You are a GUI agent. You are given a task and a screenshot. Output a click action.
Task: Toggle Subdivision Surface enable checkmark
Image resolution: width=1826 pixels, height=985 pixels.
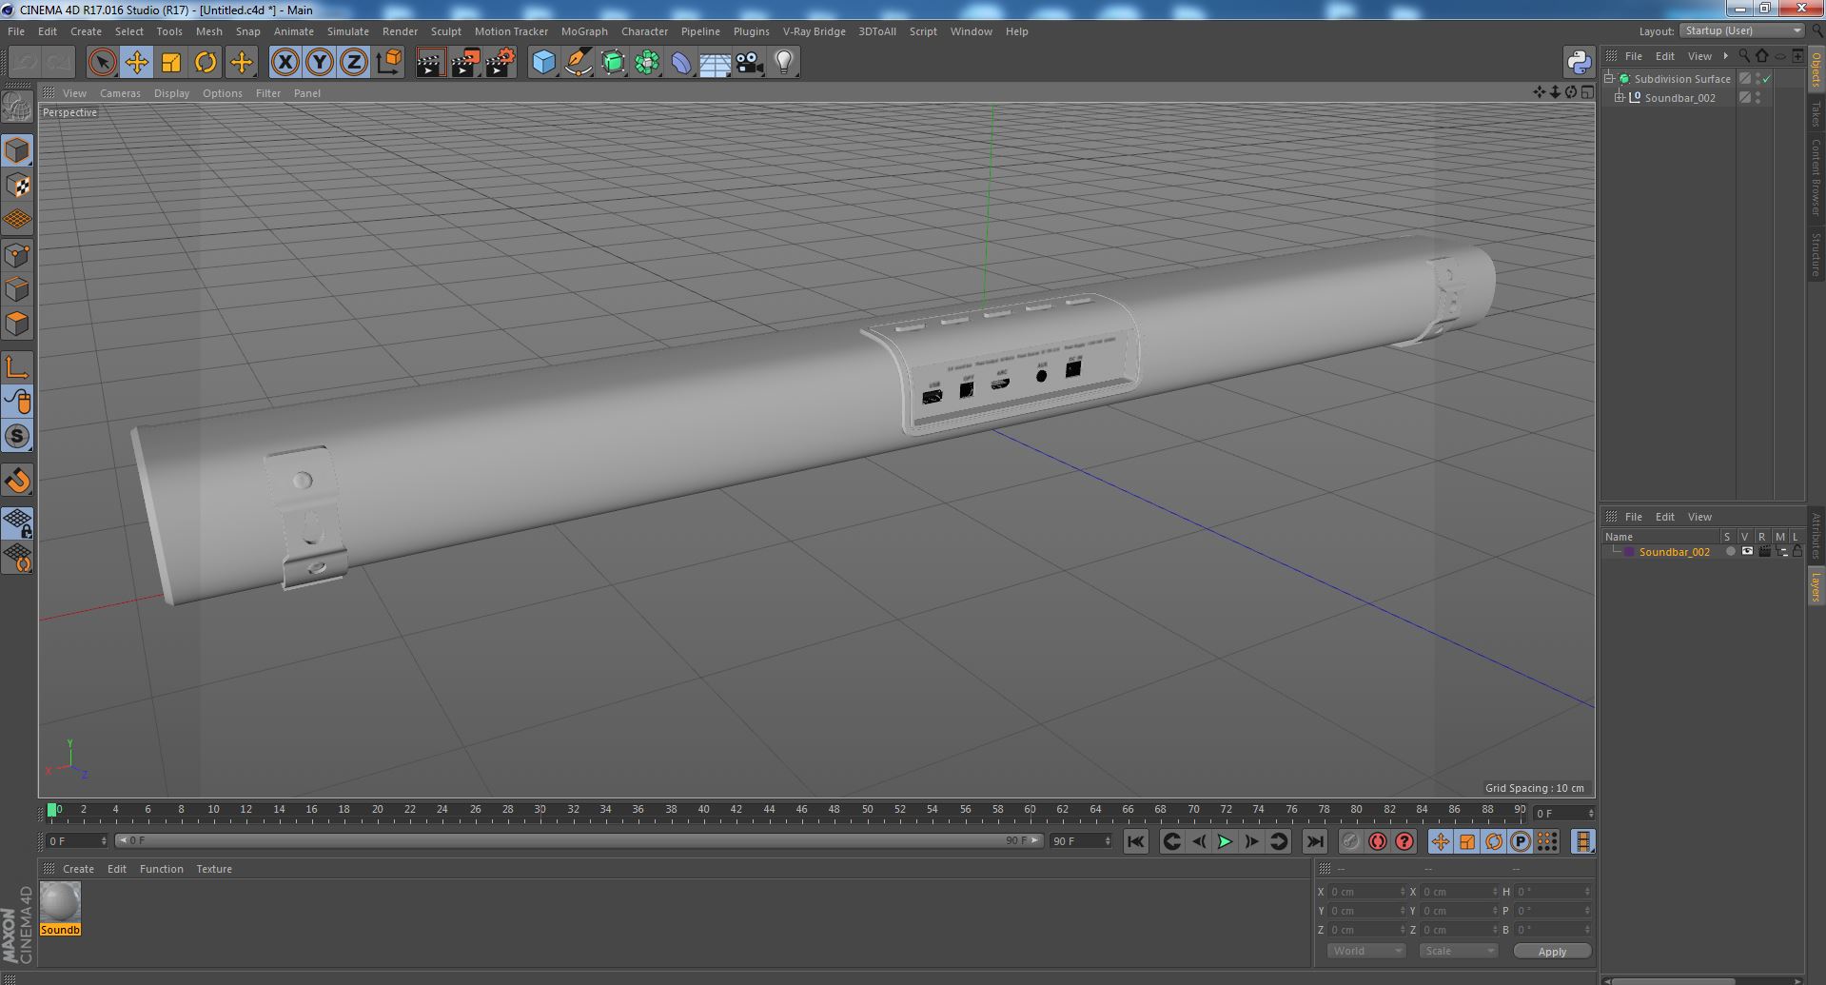tap(1767, 79)
